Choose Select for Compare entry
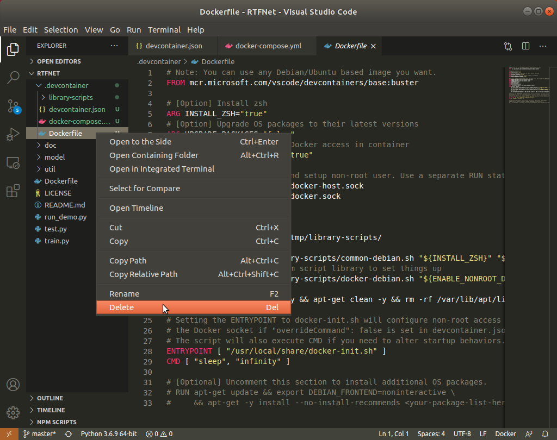This screenshot has width=557, height=440. click(x=194, y=188)
